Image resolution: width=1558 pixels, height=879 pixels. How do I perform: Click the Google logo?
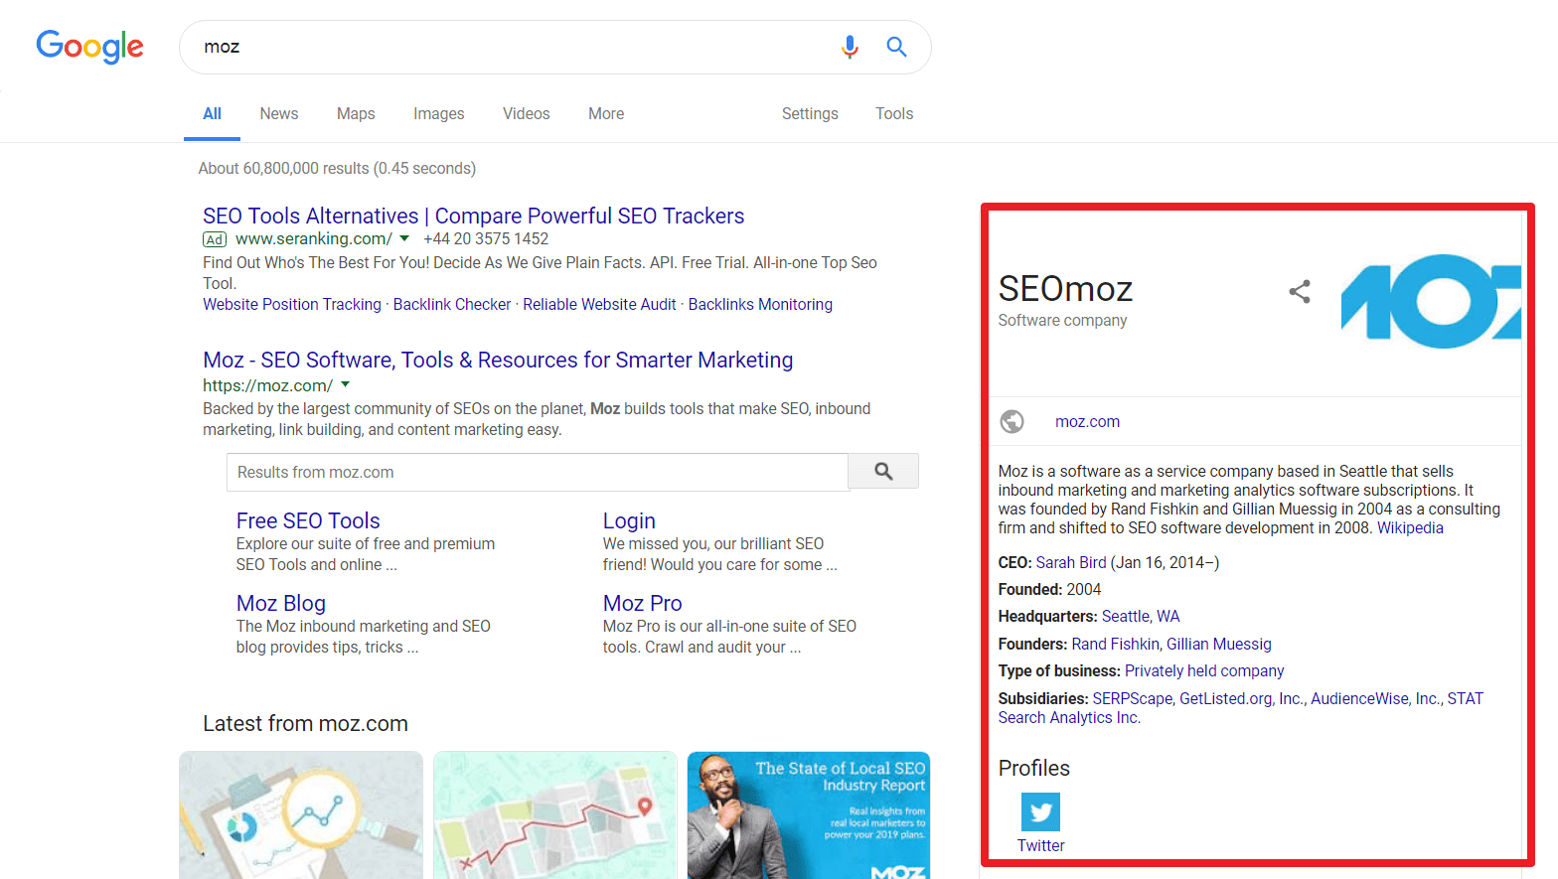89,46
